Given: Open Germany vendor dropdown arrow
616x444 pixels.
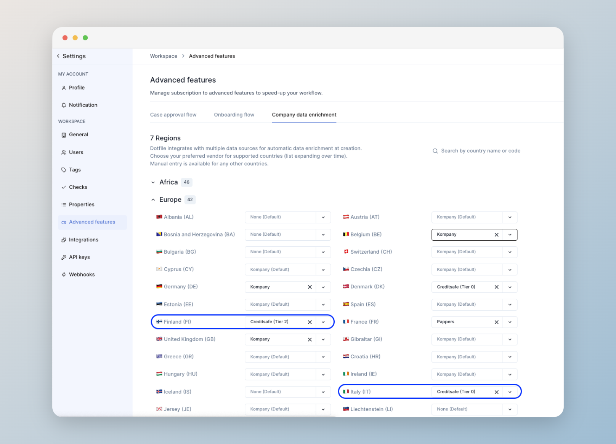Looking at the screenshot, I should click(323, 287).
